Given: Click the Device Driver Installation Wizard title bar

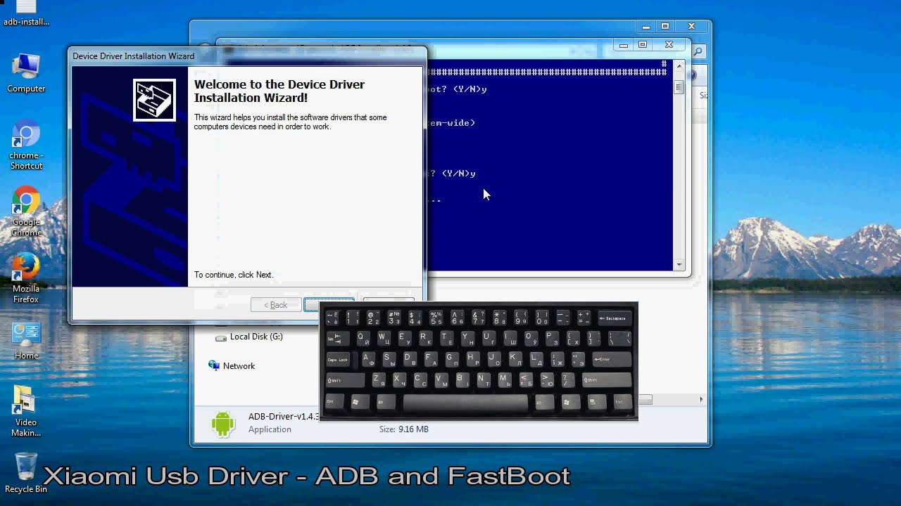Looking at the screenshot, I should pos(246,56).
